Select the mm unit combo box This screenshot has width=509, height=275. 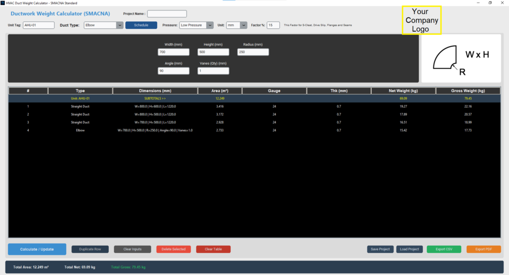coord(237,25)
